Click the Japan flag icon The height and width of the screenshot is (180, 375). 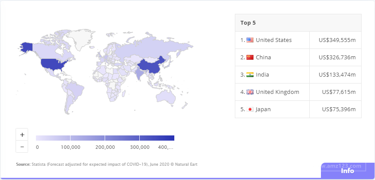pyautogui.click(x=250, y=109)
